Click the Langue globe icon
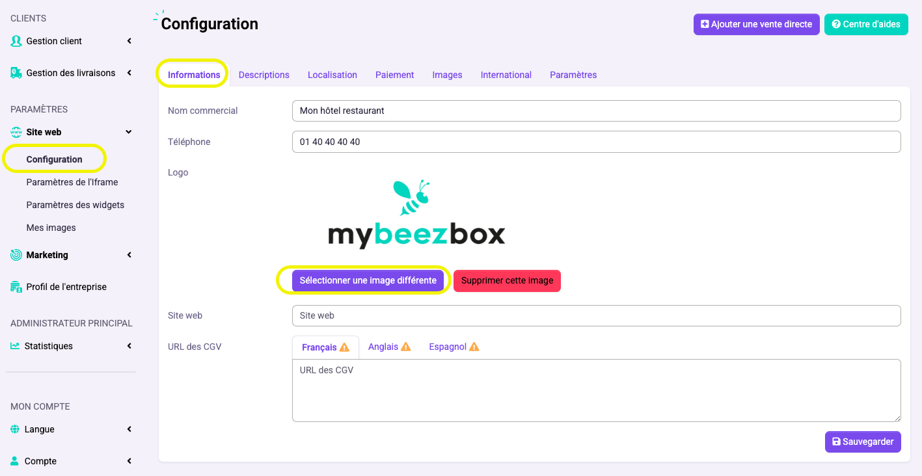 point(15,429)
